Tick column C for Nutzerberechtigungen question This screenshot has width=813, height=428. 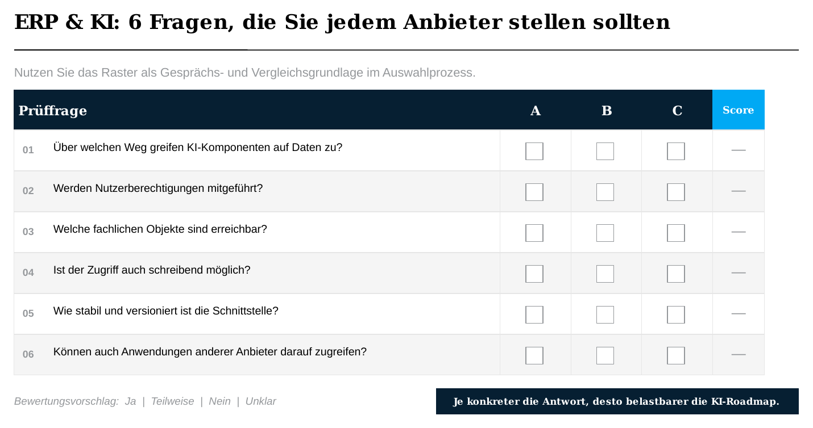click(x=676, y=192)
